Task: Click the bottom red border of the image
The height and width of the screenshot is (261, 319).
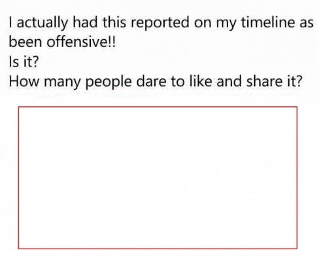Action: (x=158, y=249)
